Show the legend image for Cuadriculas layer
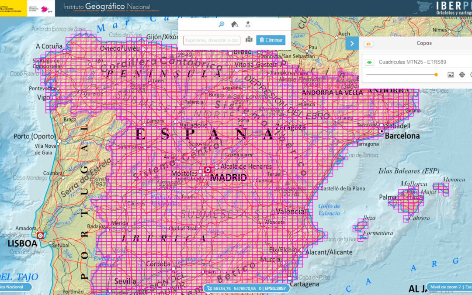Screen dimensions: 472x295 click(x=451, y=75)
